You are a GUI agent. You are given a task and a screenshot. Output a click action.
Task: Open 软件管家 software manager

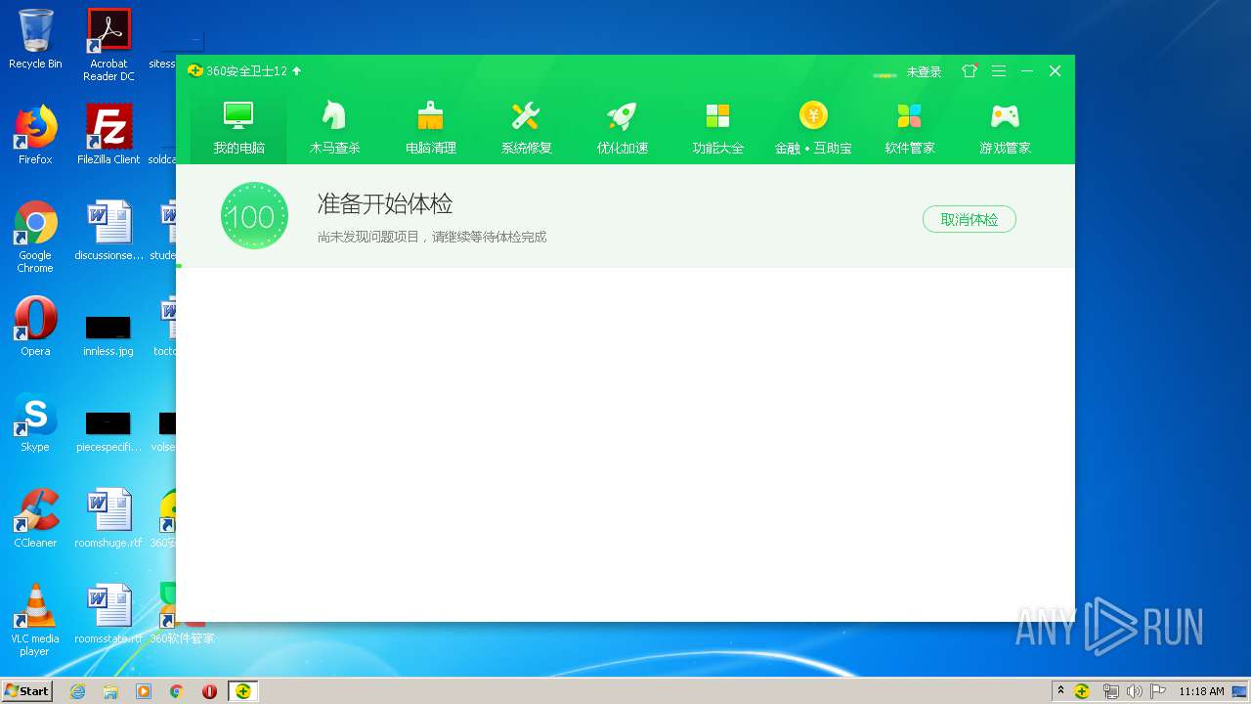[909, 127]
